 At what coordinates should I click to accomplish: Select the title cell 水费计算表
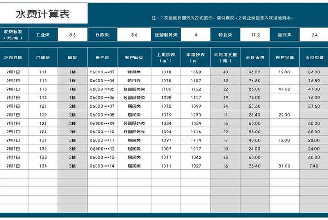(x=44, y=14)
